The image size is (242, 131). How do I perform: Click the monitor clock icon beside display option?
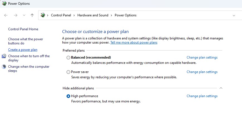(4, 56)
